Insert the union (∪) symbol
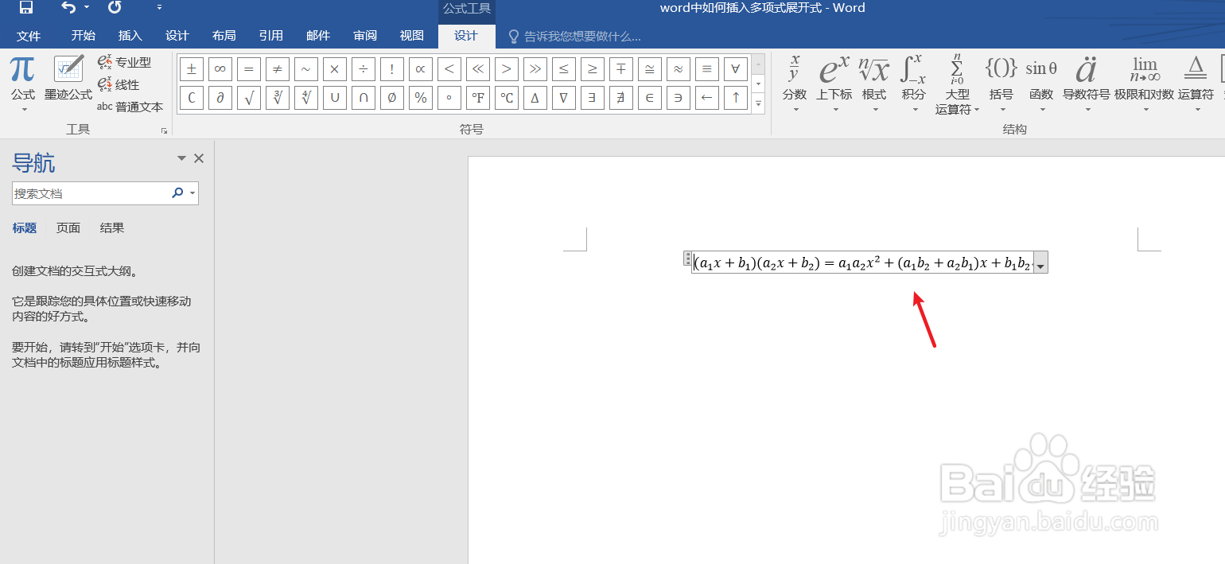The width and height of the screenshot is (1225, 564). coord(335,98)
